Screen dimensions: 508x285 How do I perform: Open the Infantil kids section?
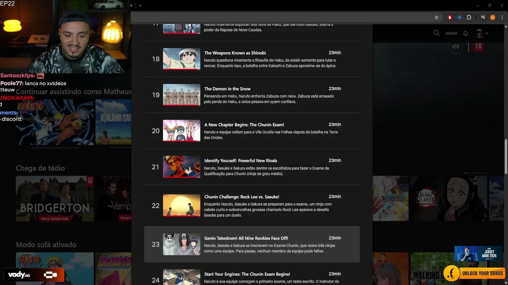pyautogui.click(x=451, y=34)
